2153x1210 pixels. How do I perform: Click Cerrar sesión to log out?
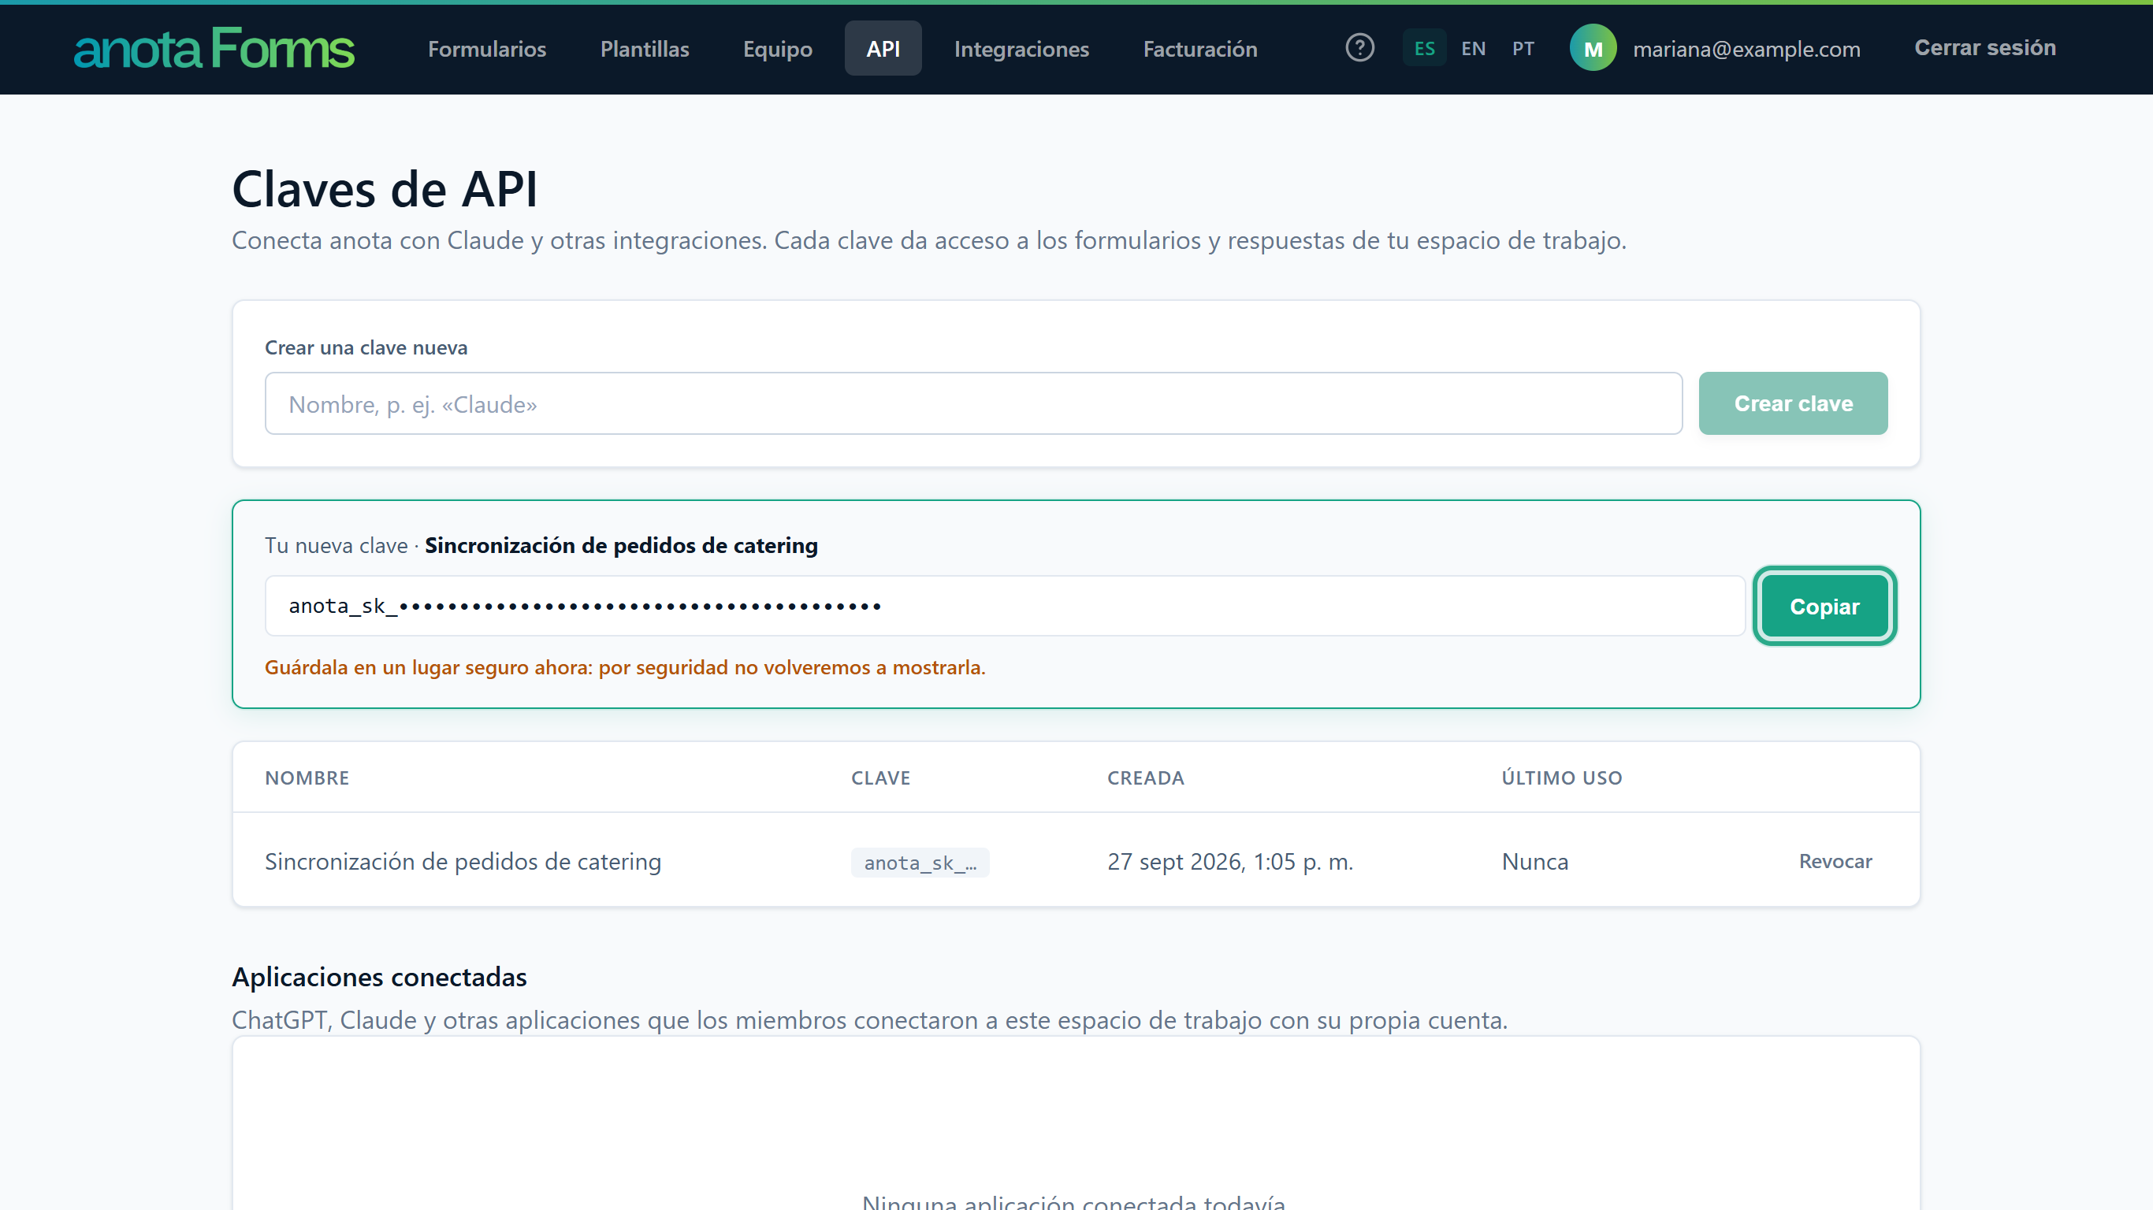1985,47
